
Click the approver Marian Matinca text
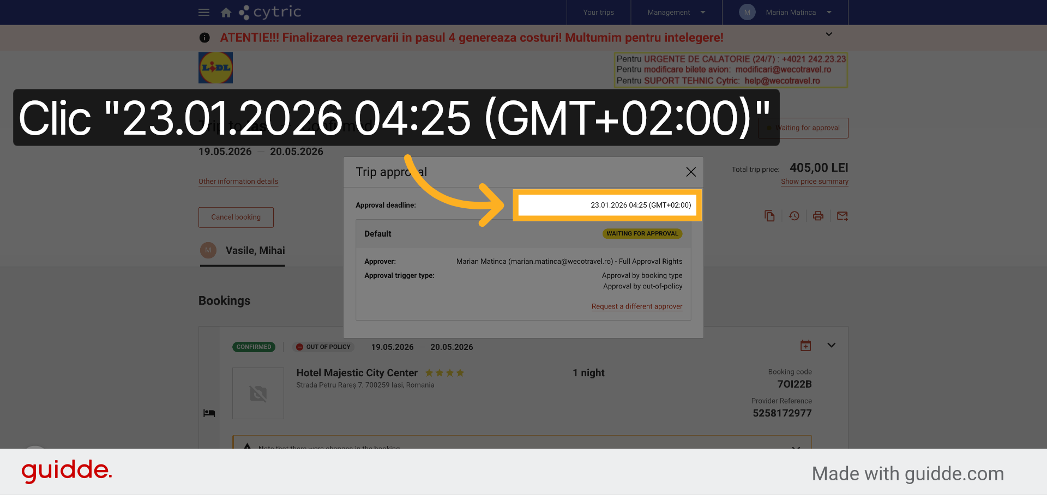point(569,262)
